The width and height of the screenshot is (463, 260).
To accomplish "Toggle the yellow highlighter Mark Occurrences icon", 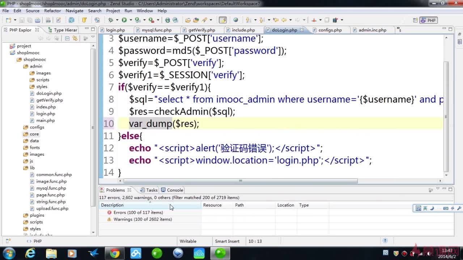I will click(x=223, y=20).
